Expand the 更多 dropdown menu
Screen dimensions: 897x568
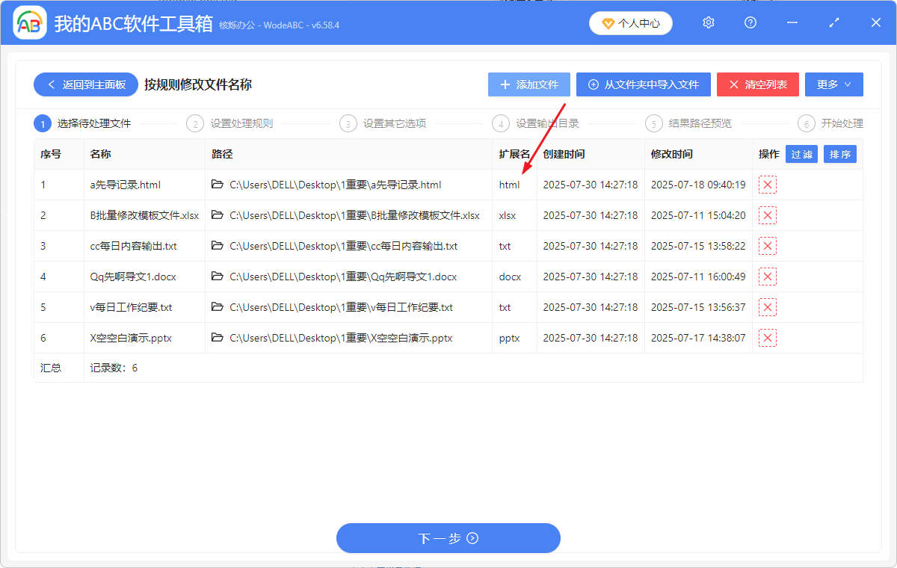point(833,84)
